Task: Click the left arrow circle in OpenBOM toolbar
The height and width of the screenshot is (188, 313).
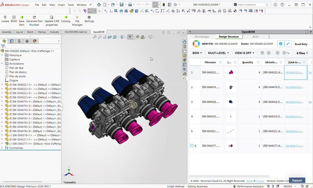Action: [x=278, y=53]
